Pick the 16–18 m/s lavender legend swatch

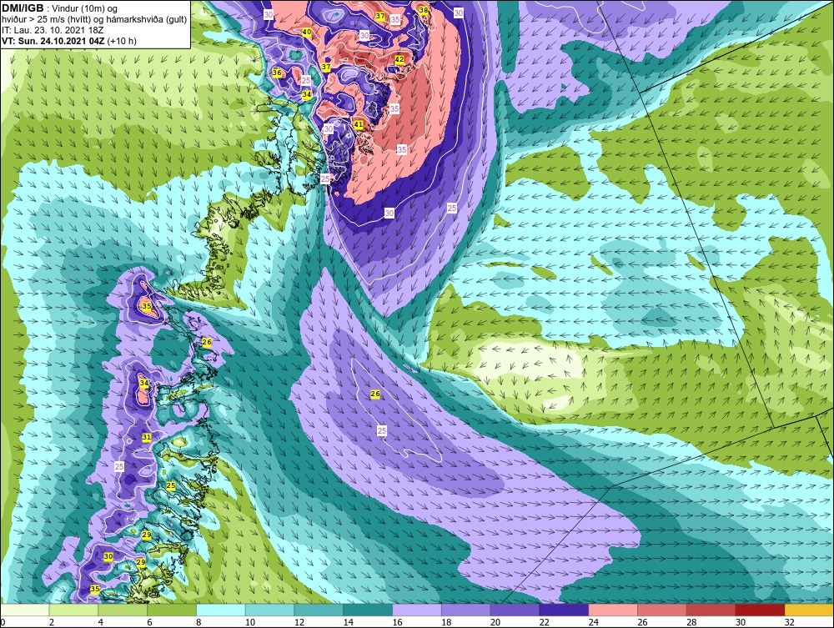click(x=417, y=610)
